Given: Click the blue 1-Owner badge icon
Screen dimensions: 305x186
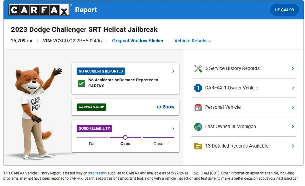Looking at the screenshot, I should tap(198, 88).
